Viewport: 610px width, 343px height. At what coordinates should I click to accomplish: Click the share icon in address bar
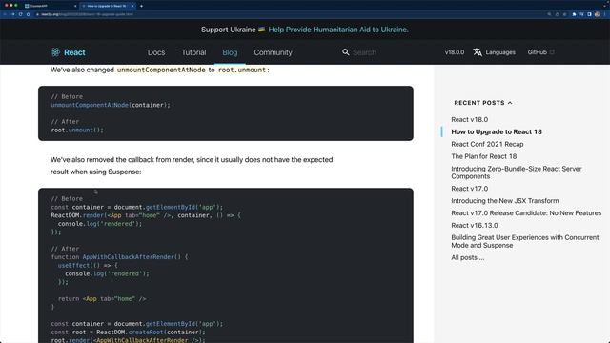click(x=557, y=14)
